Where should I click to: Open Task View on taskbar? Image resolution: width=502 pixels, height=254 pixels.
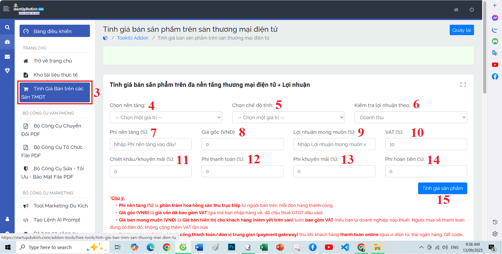click(x=117, y=247)
